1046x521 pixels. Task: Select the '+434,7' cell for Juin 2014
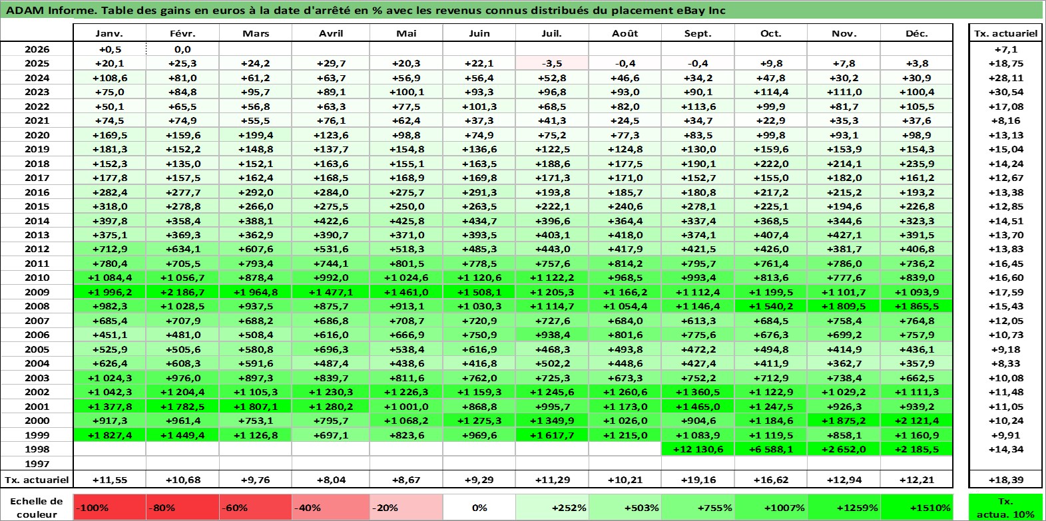point(479,221)
